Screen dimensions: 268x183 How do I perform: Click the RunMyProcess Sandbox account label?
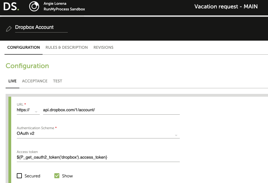click(64, 9)
